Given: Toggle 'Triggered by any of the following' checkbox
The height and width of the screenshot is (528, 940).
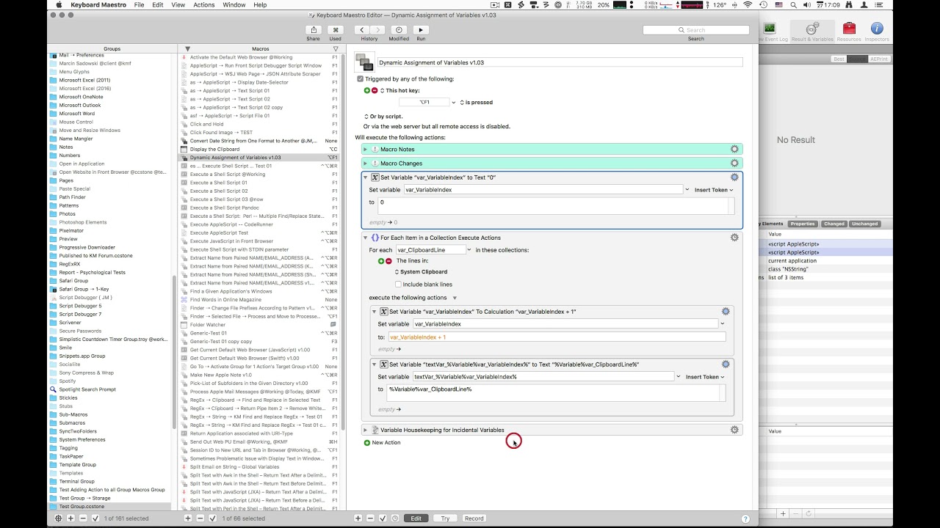Looking at the screenshot, I should point(360,78).
